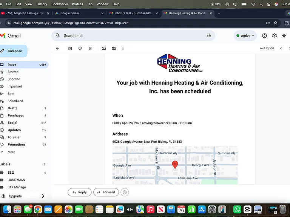Open the Updates category
Viewport: 290px width, 217px height.
[24, 130]
